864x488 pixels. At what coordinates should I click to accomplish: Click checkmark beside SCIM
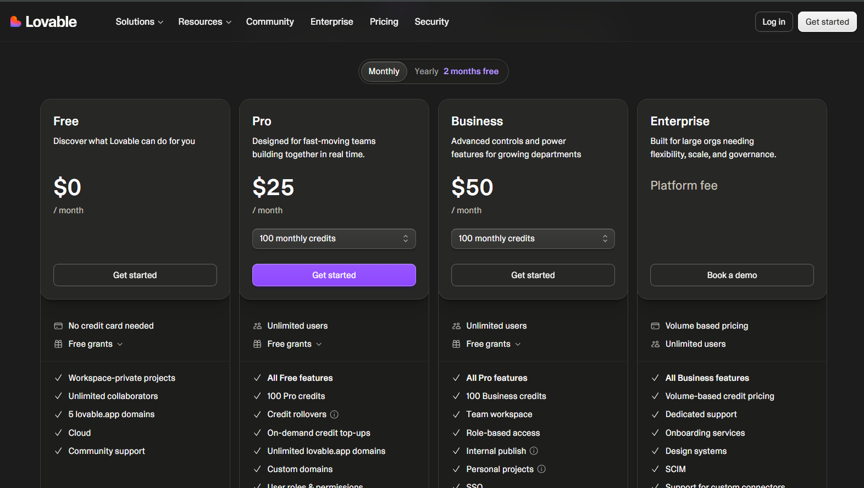point(655,469)
